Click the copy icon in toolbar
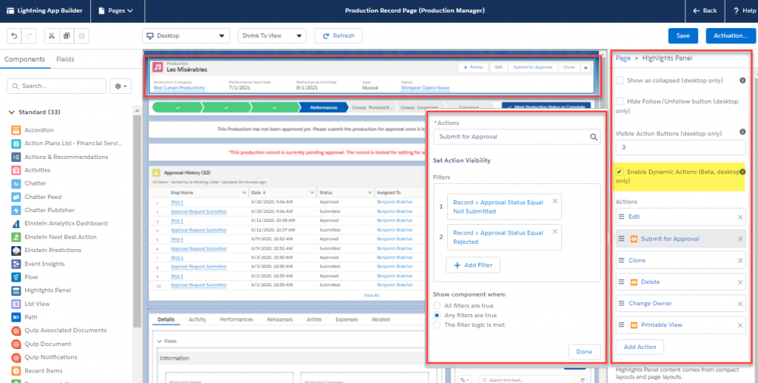 click(x=66, y=35)
